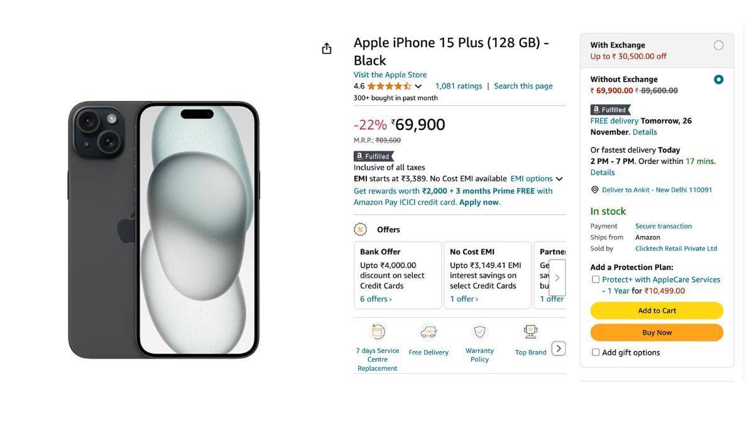The height and width of the screenshot is (424, 754).
Task: Check the Protect+ with AppleCare checkbox
Action: coord(596,280)
